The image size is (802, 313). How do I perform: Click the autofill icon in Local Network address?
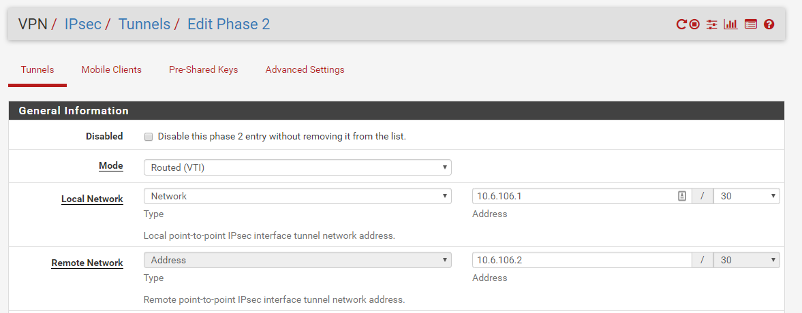pos(682,196)
